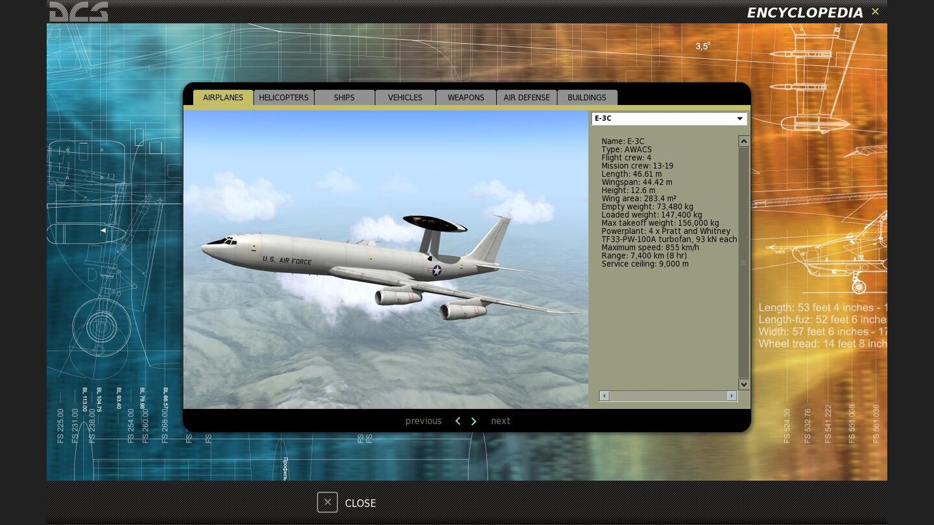Click the CLOSE button at the bottom
Viewport: 934px width, 525px height.
click(x=346, y=503)
